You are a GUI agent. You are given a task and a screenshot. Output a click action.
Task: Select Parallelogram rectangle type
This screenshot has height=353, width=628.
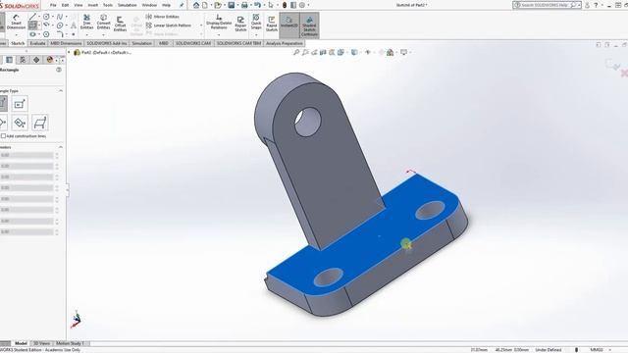click(39, 123)
